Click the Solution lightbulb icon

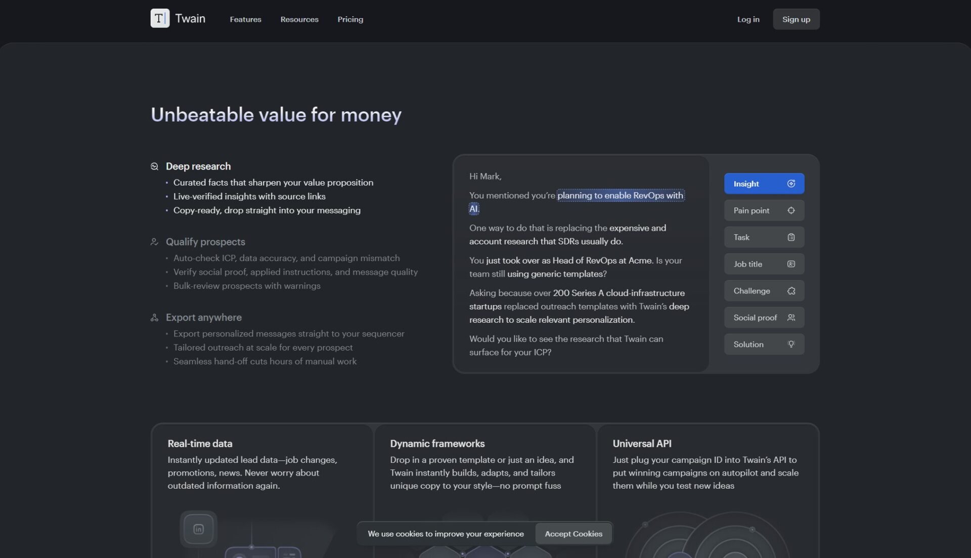791,345
